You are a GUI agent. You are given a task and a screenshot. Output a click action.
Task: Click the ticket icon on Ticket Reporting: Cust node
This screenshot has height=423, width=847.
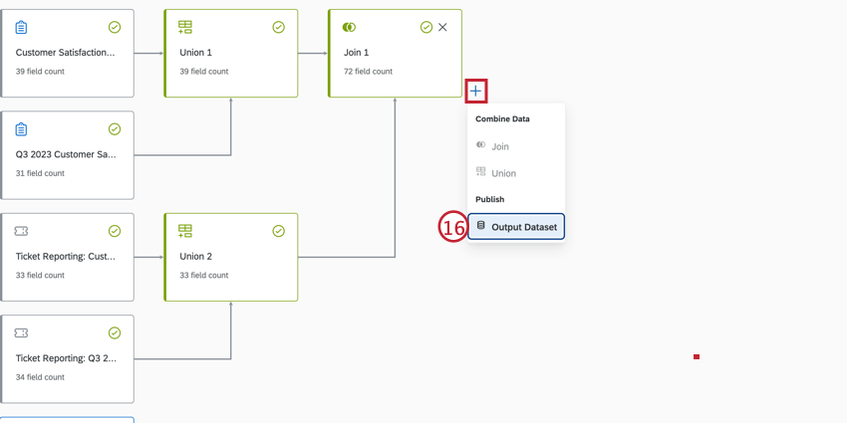[22, 231]
